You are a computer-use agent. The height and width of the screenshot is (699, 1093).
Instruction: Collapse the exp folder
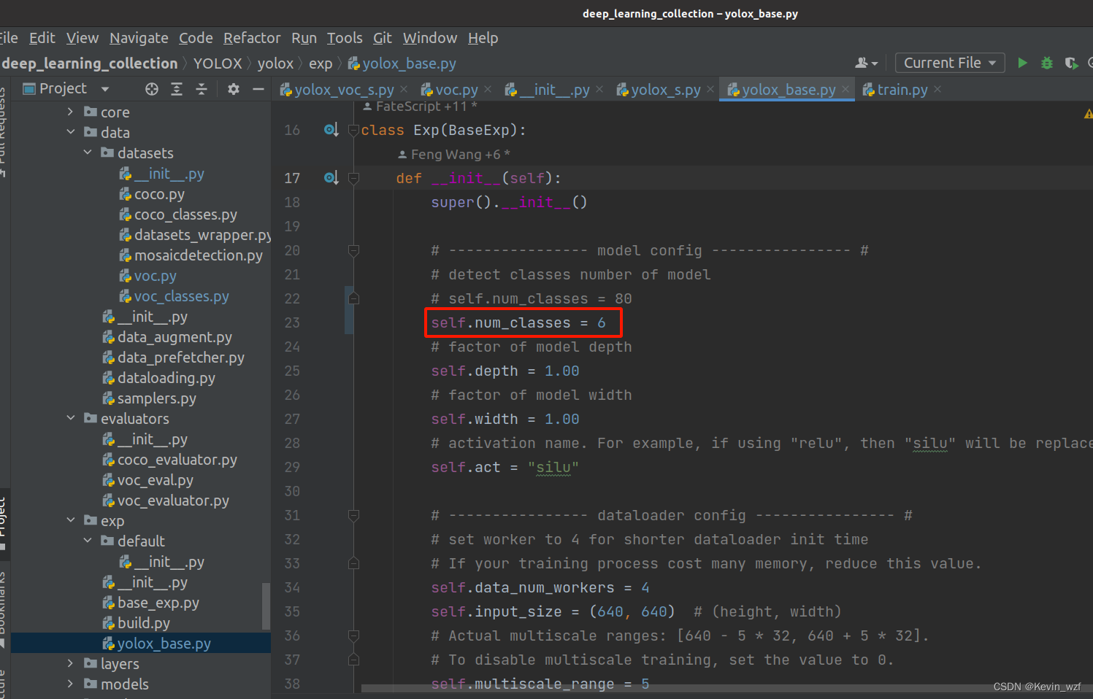pyautogui.click(x=70, y=520)
